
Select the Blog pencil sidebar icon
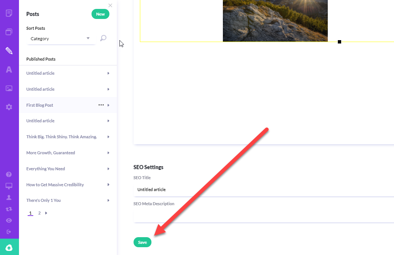(x=9, y=51)
